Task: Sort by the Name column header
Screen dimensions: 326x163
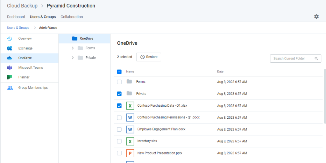Action: pyautogui.click(x=130, y=72)
